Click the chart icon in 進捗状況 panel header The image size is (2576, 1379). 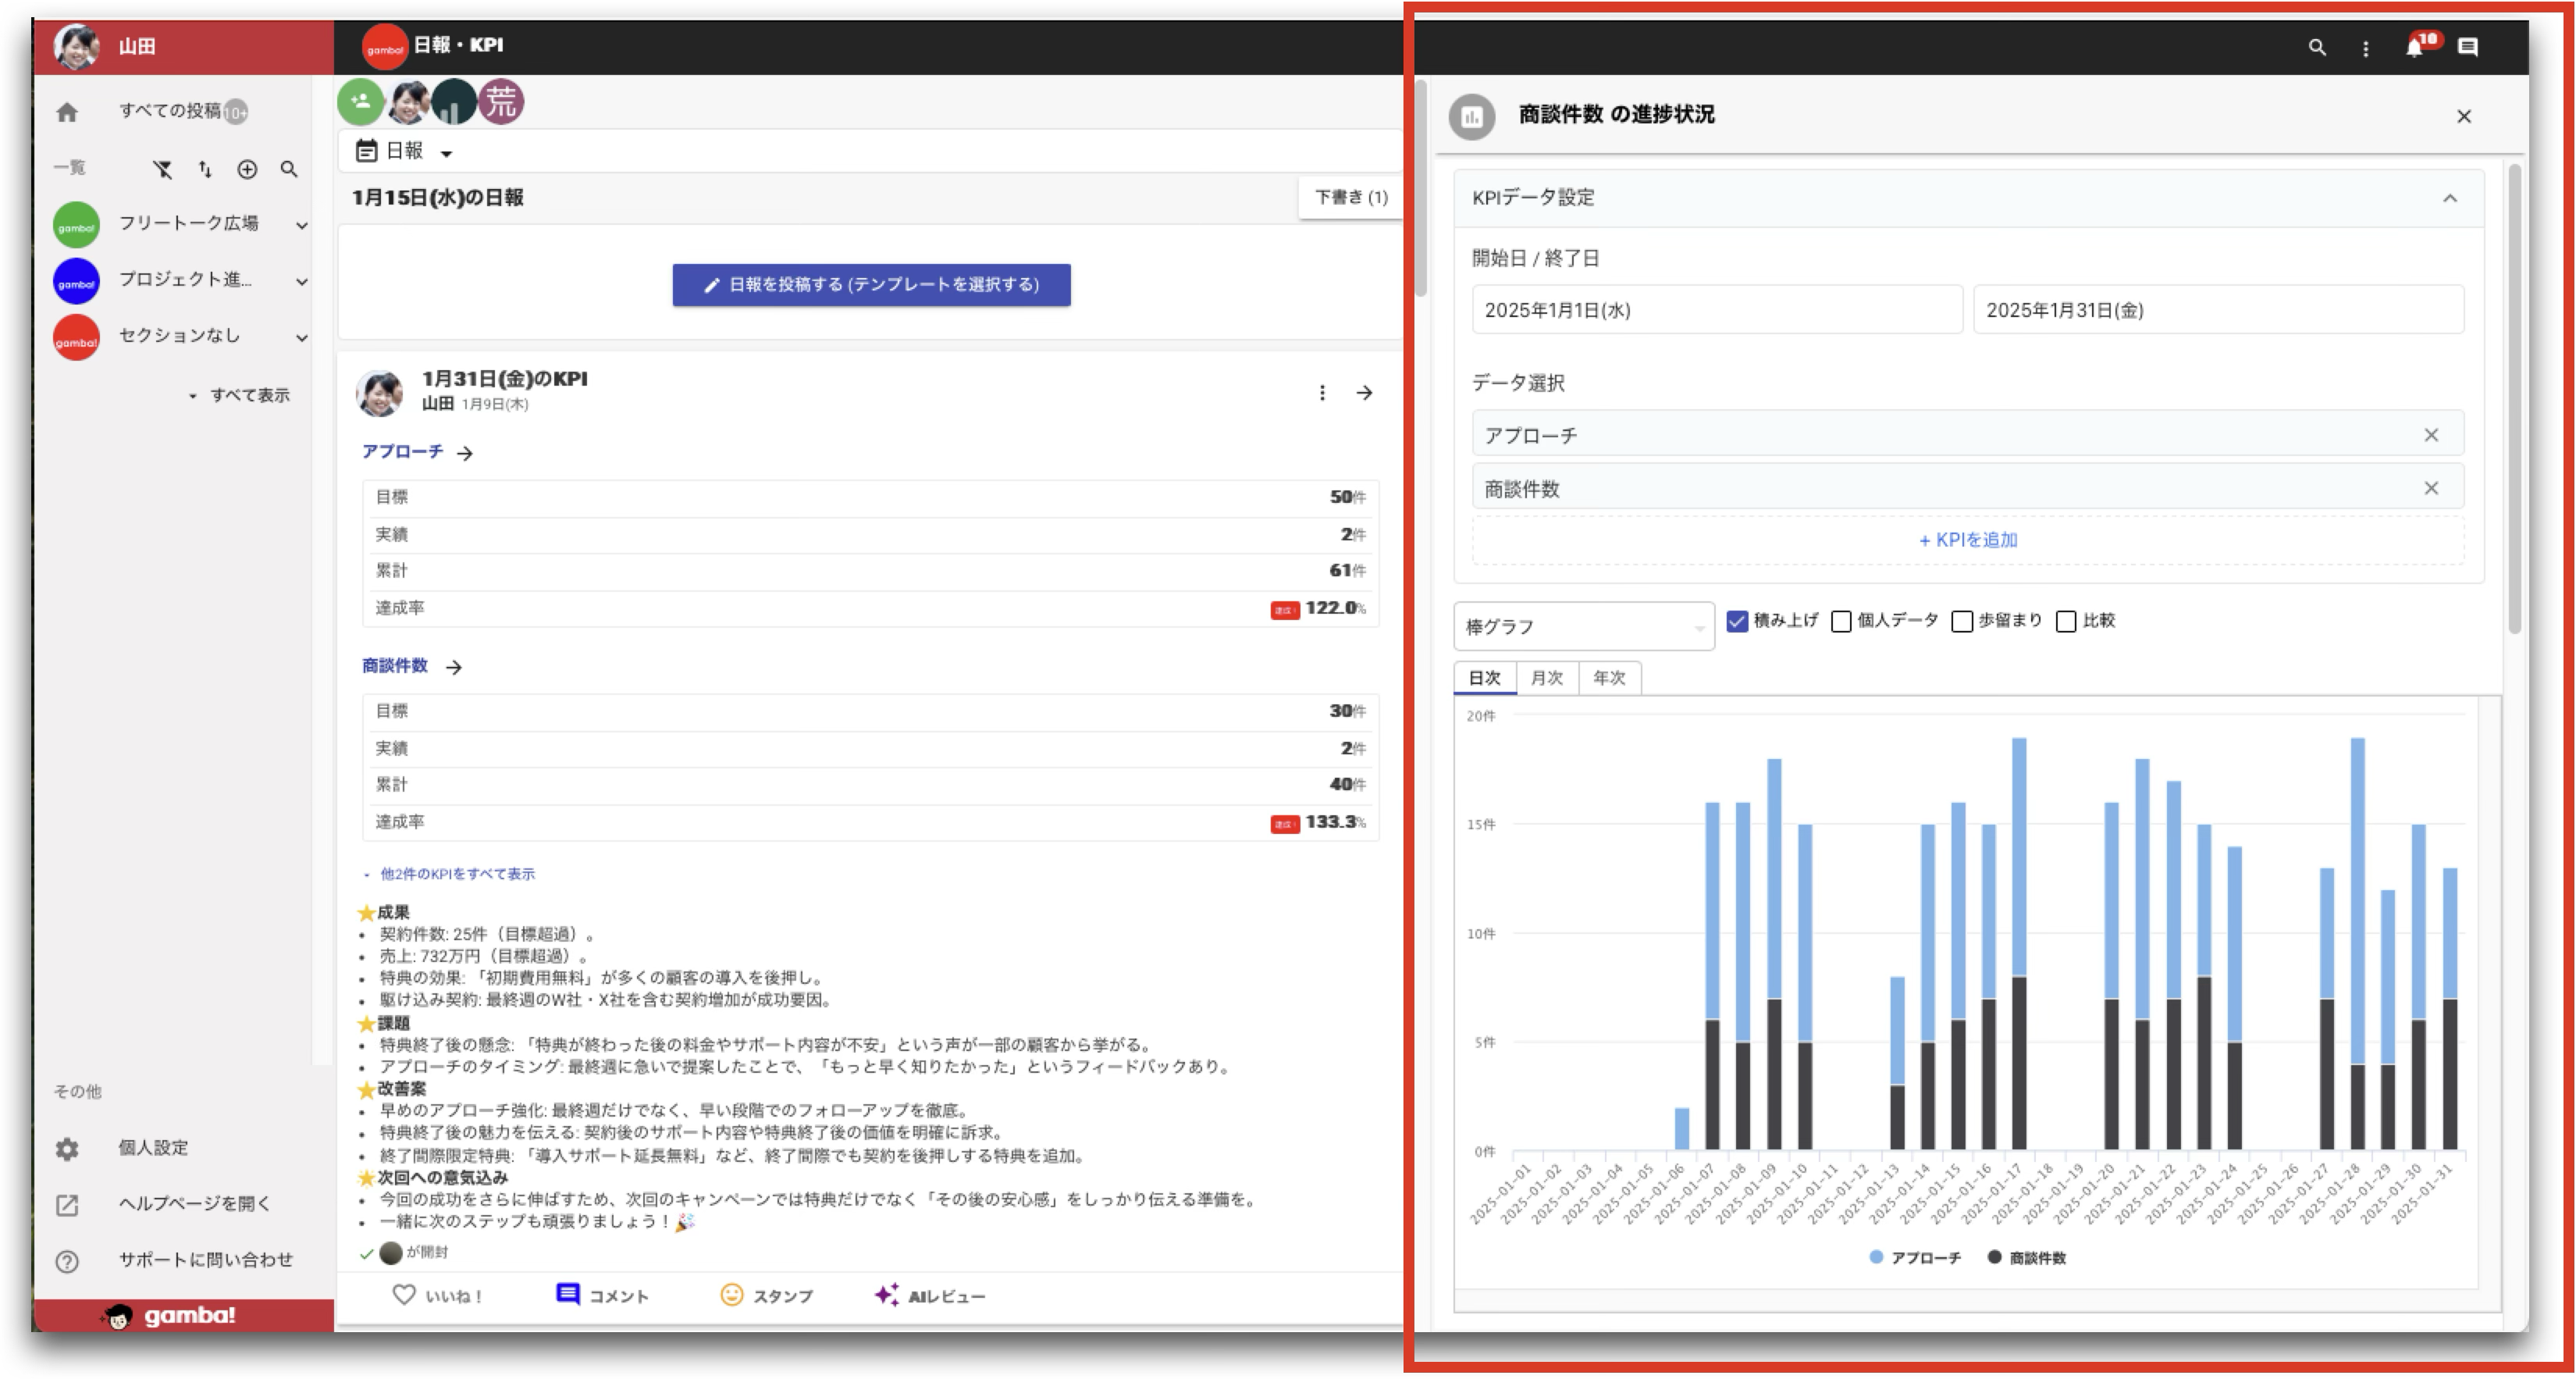coord(1471,116)
